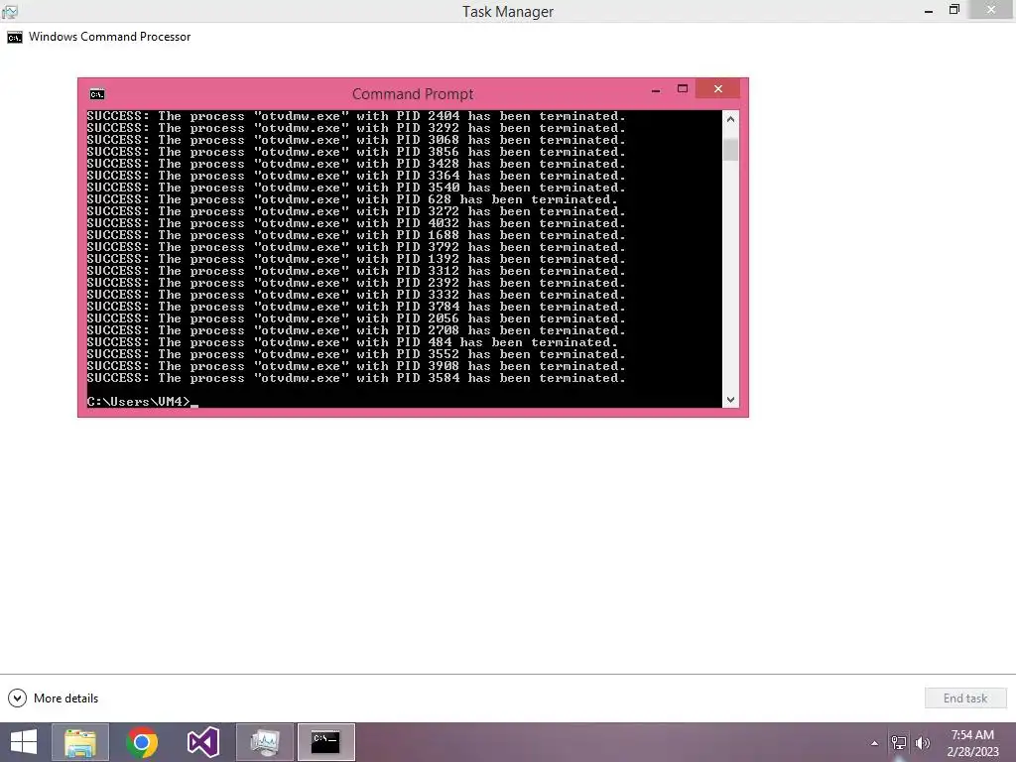Open the Windows Start button
The image size is (1016, 762).
tap(24, 742)
